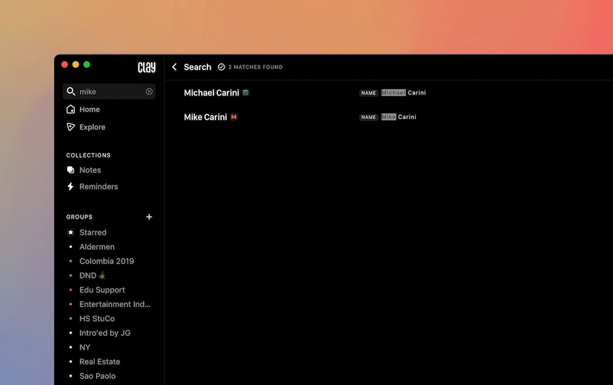Select the Explore compass icon
This screenshot has height=385, width=613.
point(71,127)
